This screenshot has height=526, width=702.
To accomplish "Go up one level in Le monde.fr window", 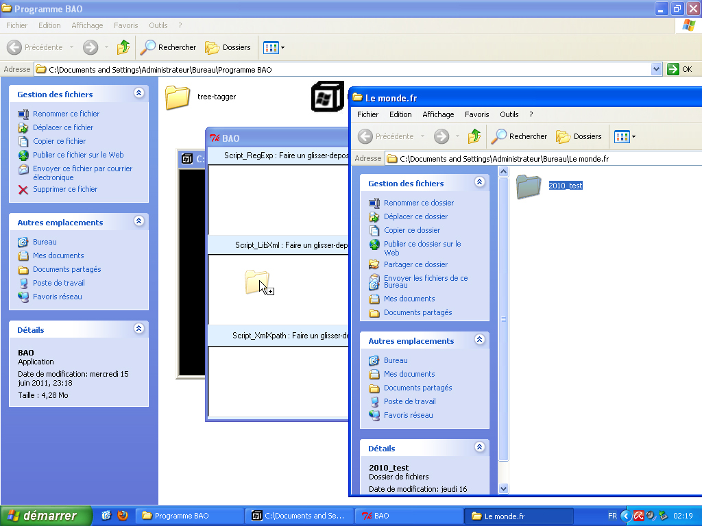I will coord(474,136).
